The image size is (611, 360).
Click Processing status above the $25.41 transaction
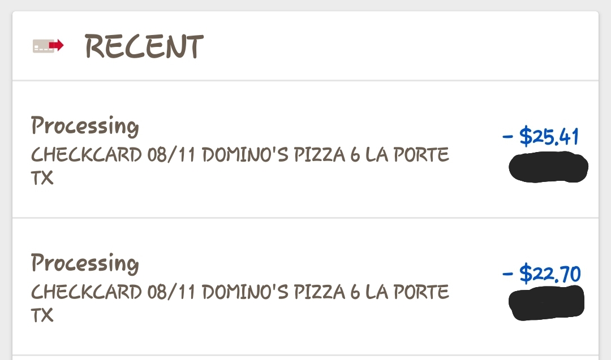tap(85, 125)
